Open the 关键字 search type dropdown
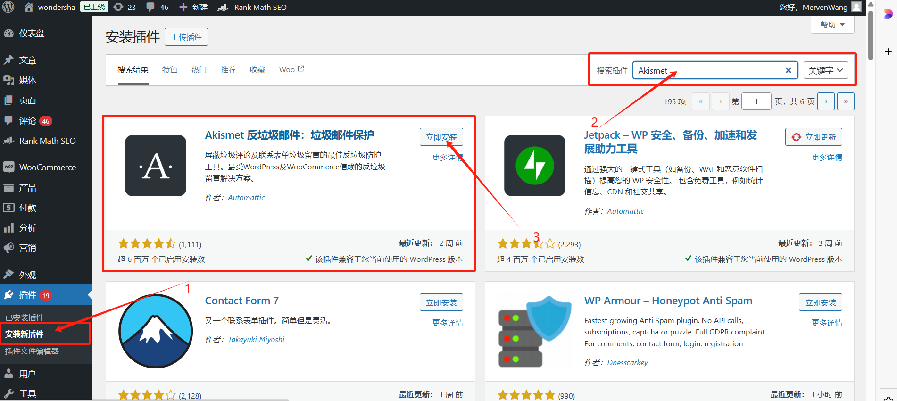Screen dimensions: 897x401 (826, 70)
